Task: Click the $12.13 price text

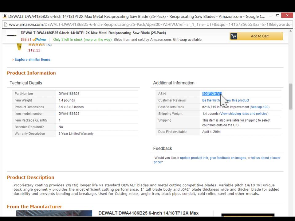Action: coord(34,50)
